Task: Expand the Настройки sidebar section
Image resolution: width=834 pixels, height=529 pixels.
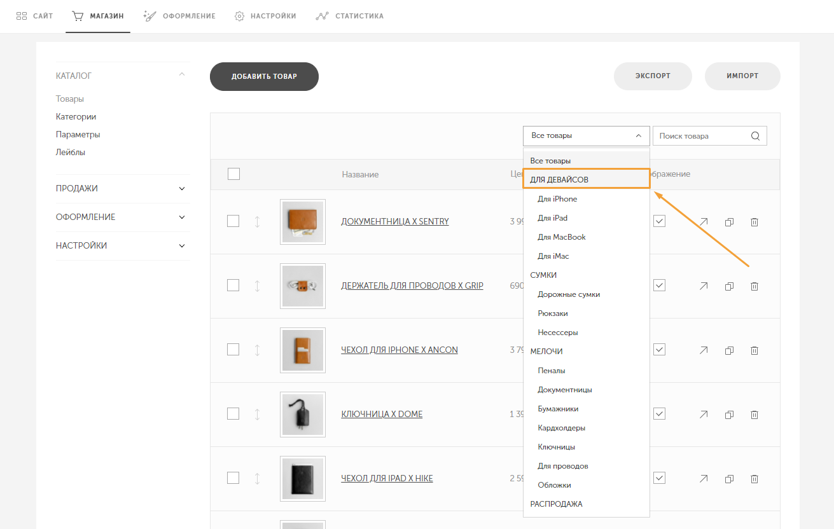Action: pyautogui.click(x=182, y=246)
